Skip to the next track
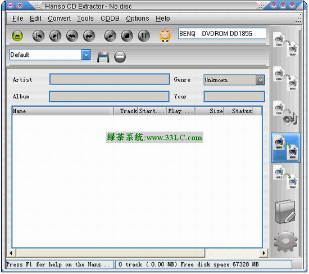Image resolution: width=309 pixels, height=274 pixels. 56,36
